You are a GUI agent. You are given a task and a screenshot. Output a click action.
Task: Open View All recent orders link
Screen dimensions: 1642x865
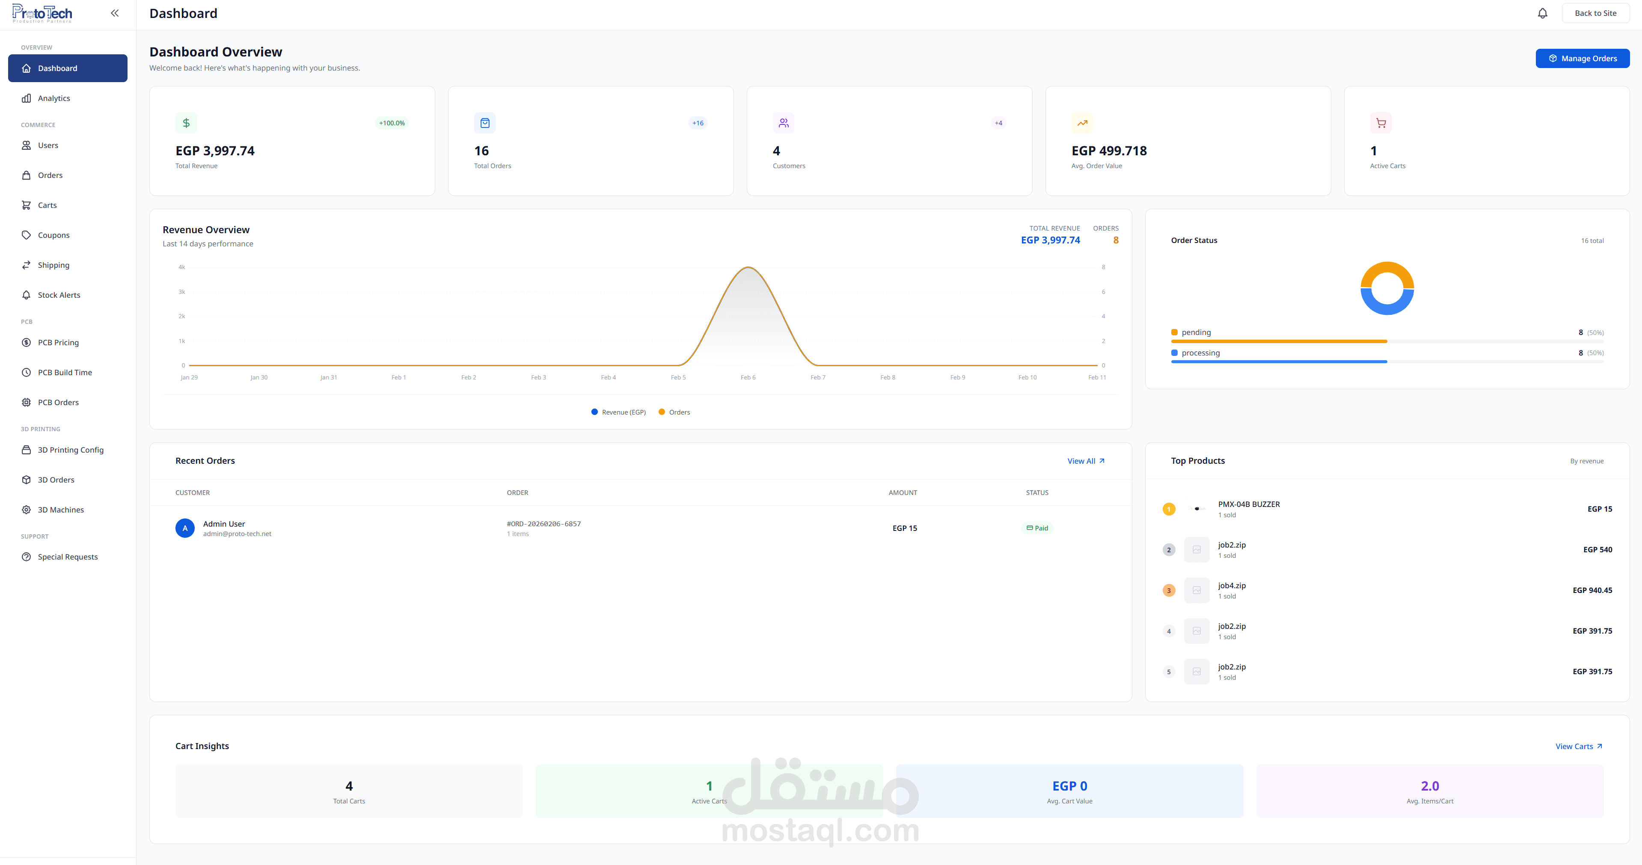click(x=1086, y=461)
